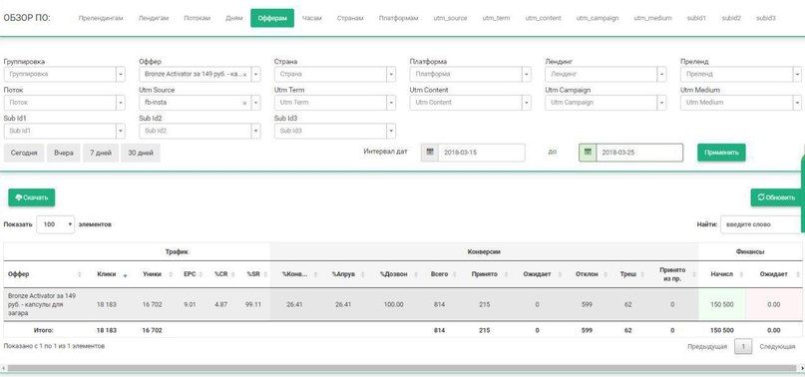Sort table by Треш column

point(629,274)
